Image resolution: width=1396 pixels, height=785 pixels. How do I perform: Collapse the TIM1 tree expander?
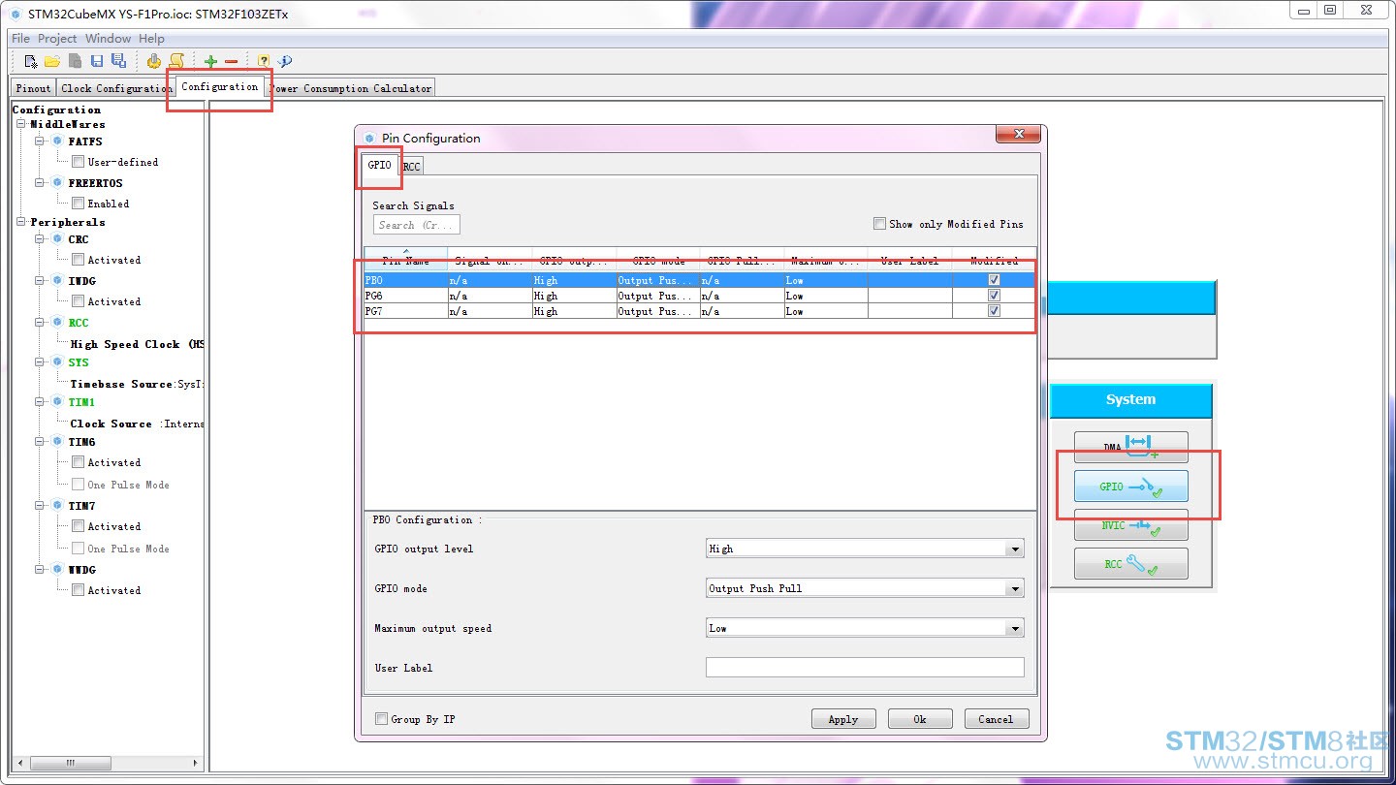(x=41, y=402)
